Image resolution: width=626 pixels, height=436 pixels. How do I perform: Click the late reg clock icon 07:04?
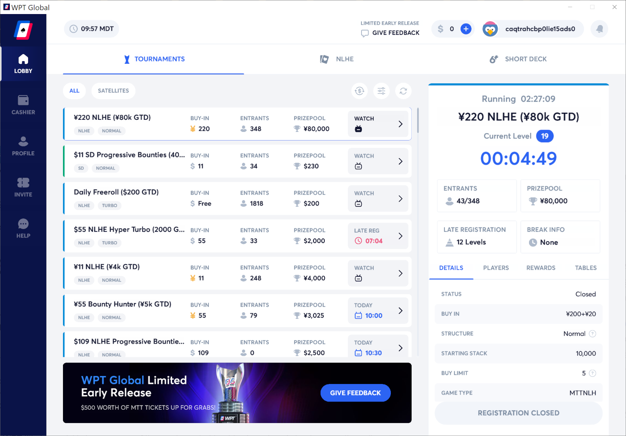click(x=358, y=241)
